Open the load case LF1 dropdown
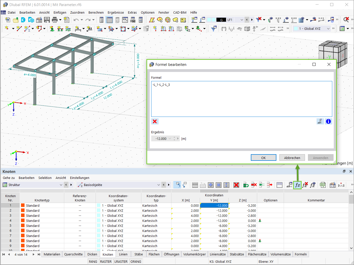The image size is (354, 265). pos(242,20)
